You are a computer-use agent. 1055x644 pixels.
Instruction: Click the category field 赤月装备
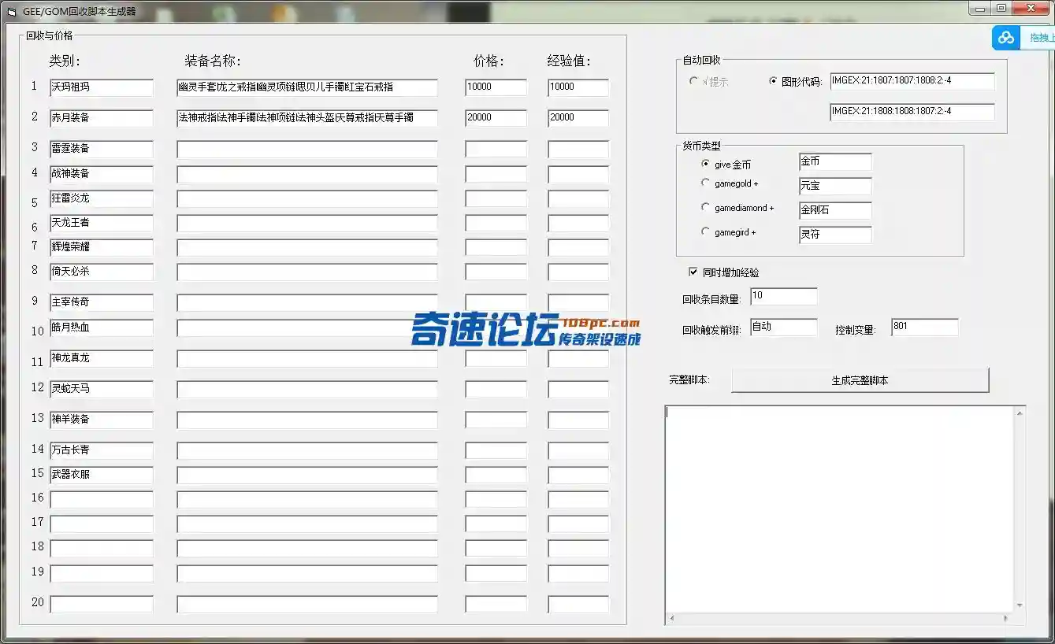click(x=102, y=118)
